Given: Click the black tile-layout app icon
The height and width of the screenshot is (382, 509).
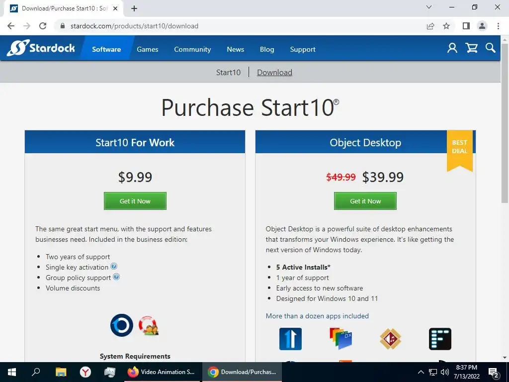Looking at the screenshot, I should [440, 339].
